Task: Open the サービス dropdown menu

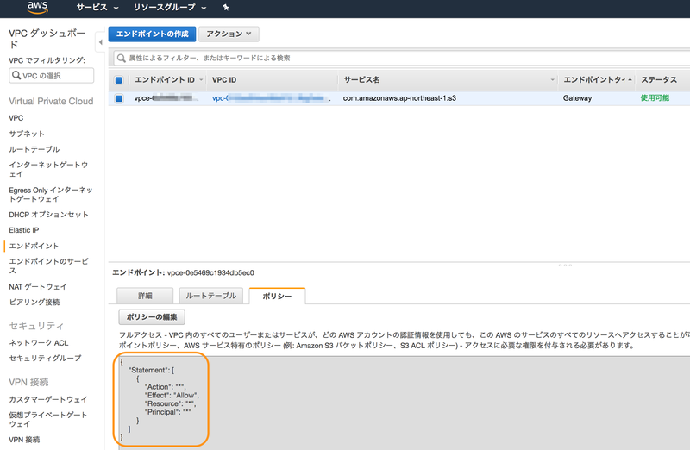Action: click(97, 8)
